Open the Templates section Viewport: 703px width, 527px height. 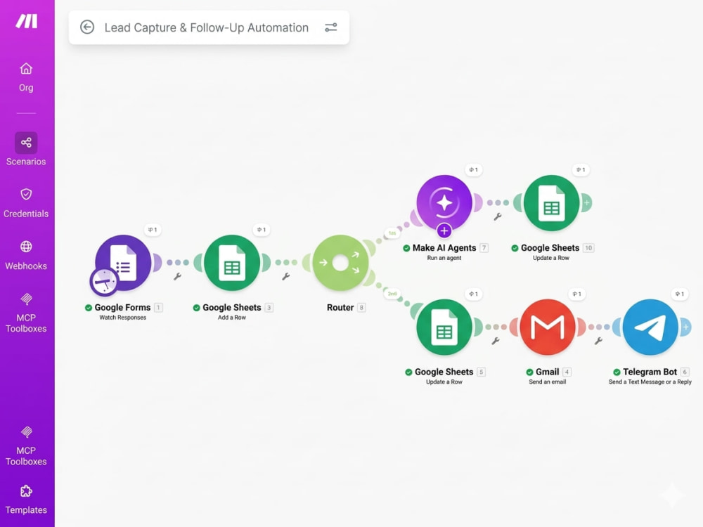[x=26, y=500]
